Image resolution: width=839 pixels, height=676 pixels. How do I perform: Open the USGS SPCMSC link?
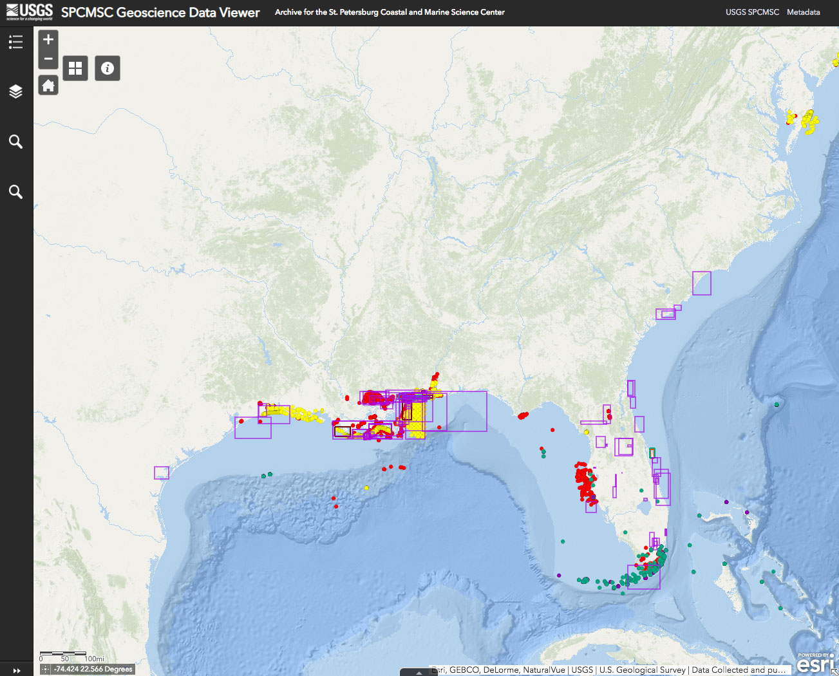[x=751, y=12]
